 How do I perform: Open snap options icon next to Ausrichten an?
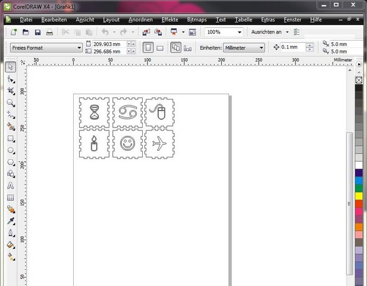(x=296, y=32)
